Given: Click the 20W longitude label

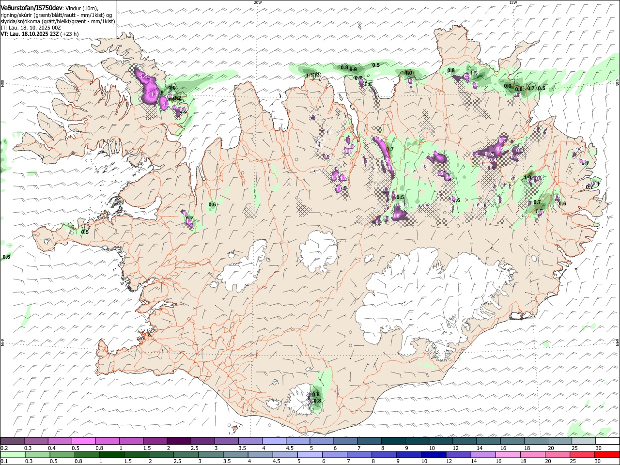Looking at the screenshot, I should 258,2.
